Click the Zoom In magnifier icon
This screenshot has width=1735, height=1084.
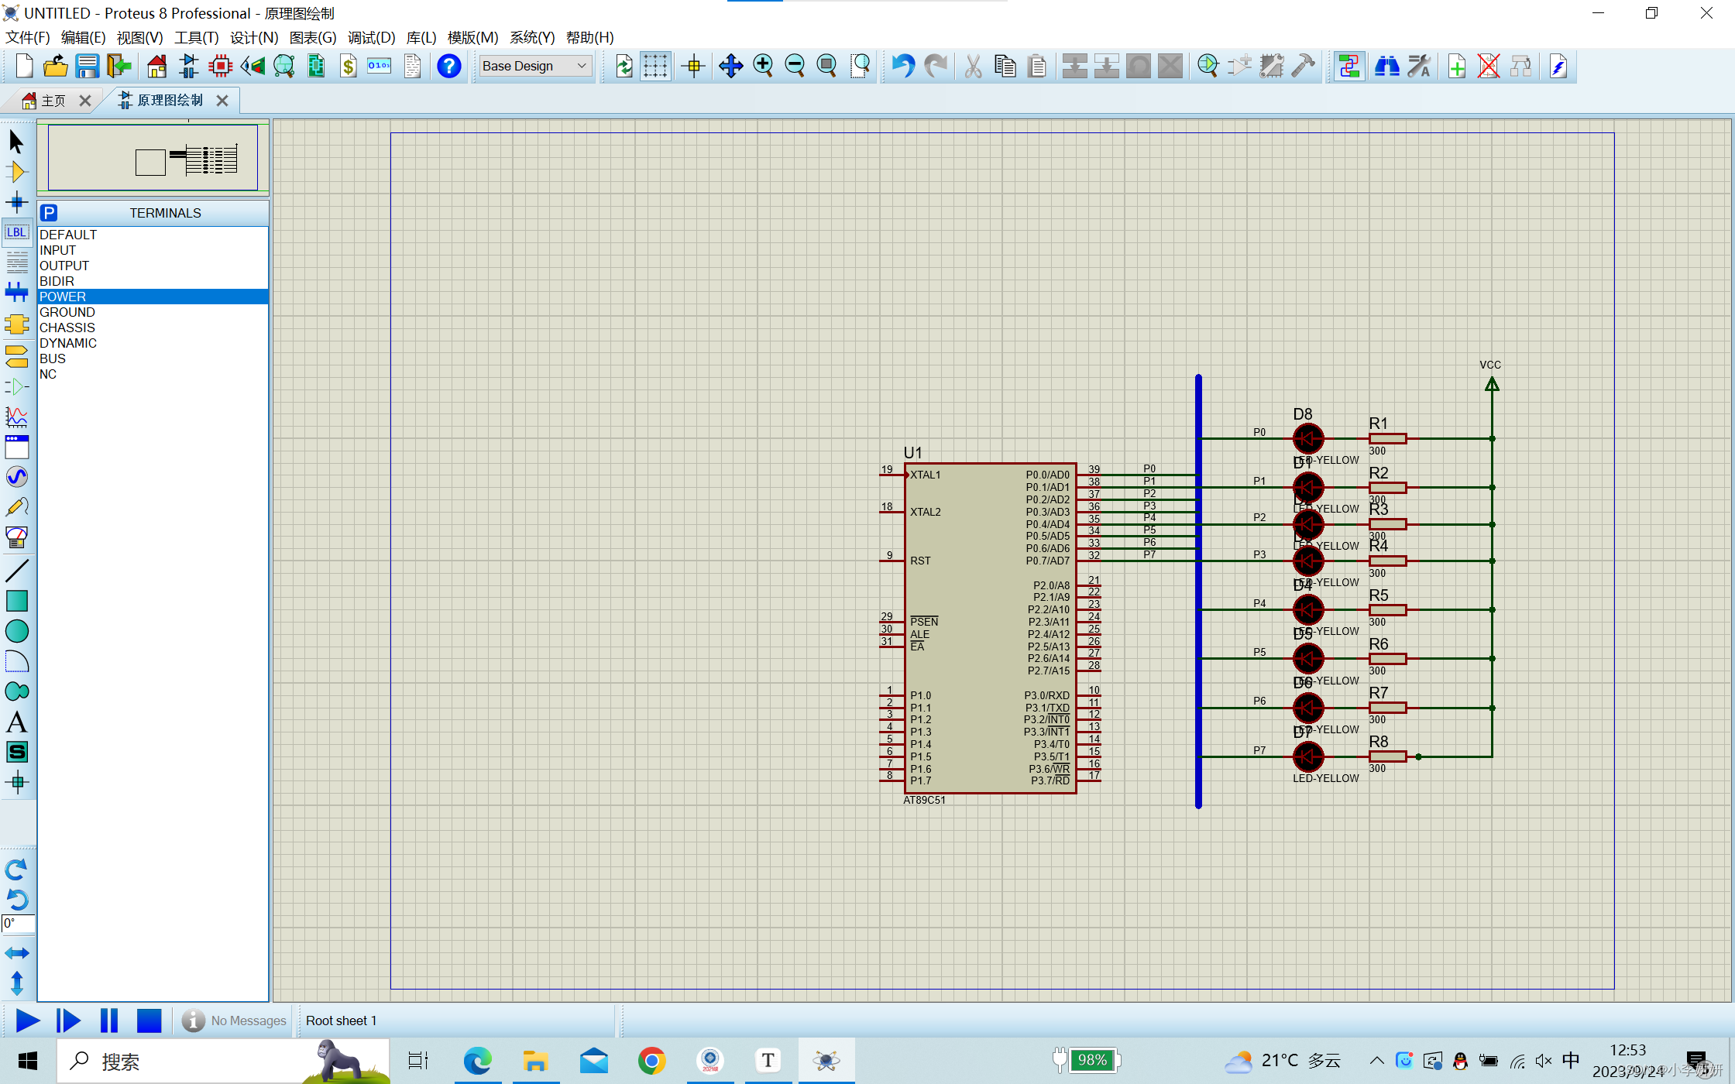763,67
